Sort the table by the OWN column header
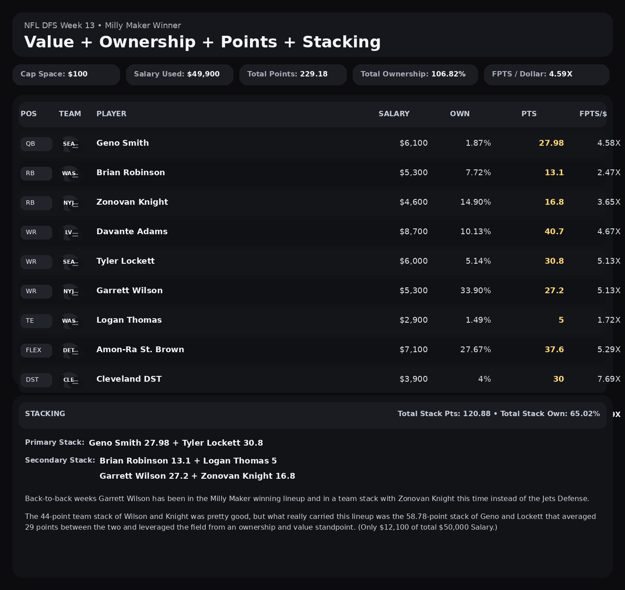 [x=459, y=114]
